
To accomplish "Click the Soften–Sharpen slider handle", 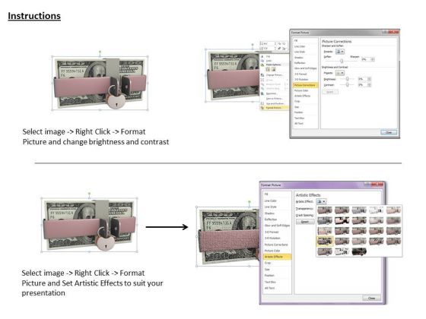I will 342,61.
